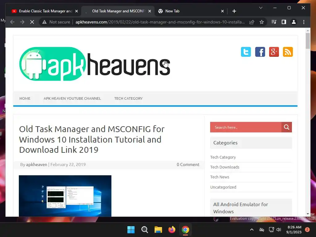This screenshot has height=237, width=316.
Task: Open APK HEAVEN YOUTUBE CHANNEL menu item
Action: [x=72, y=98]
